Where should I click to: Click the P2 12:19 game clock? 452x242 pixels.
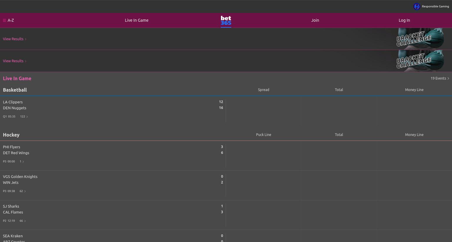[x=9, y=221]
